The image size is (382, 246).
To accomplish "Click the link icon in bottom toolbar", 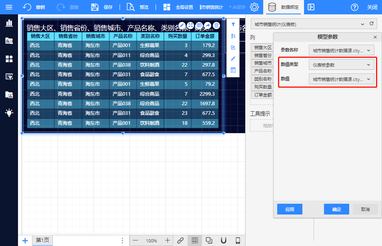I will tap(180, 240).
